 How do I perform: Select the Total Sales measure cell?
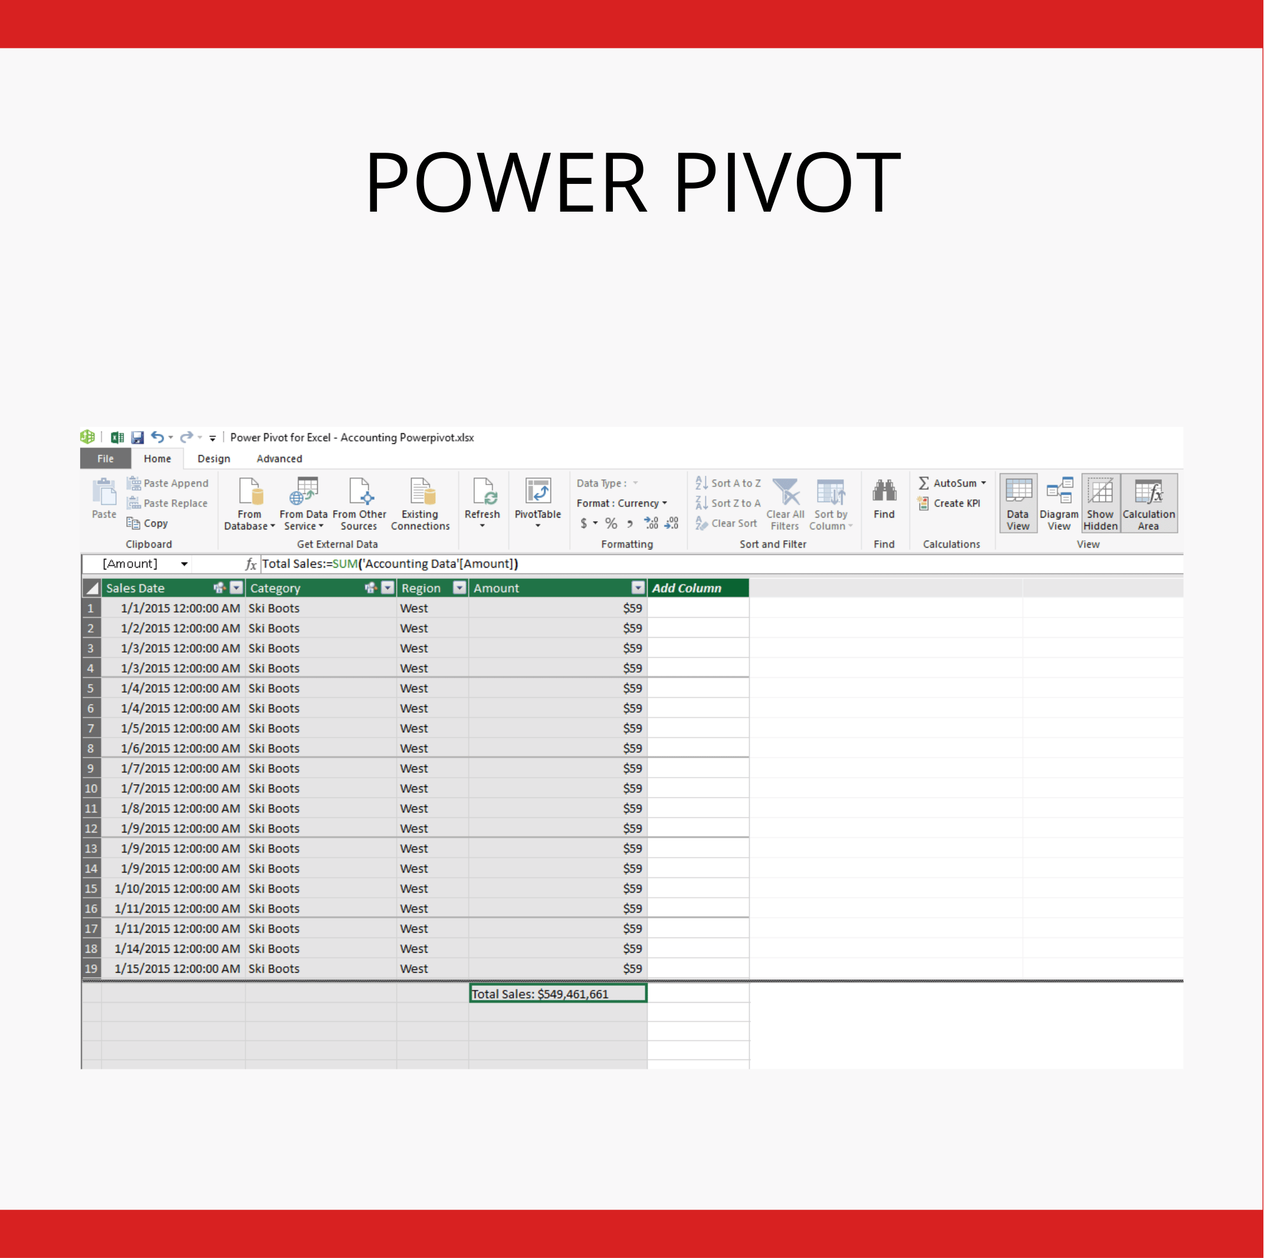point(558,994)
